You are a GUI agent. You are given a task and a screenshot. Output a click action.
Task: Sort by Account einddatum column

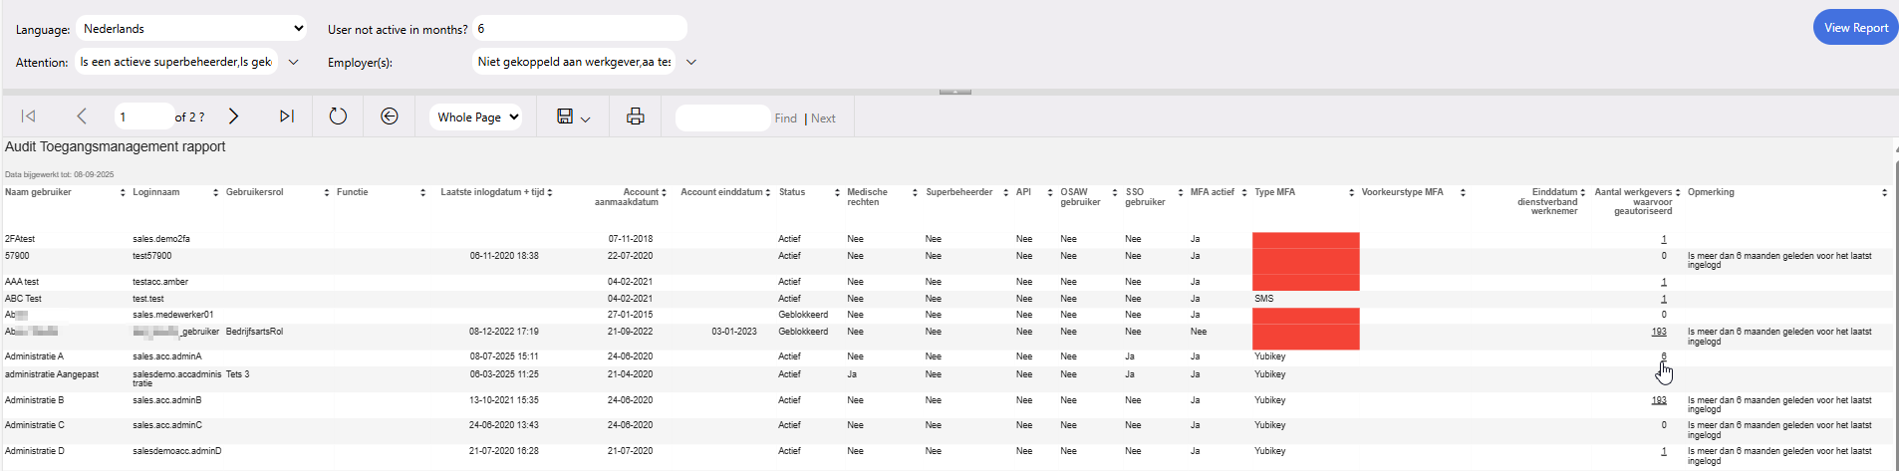[x=768, y=192]
